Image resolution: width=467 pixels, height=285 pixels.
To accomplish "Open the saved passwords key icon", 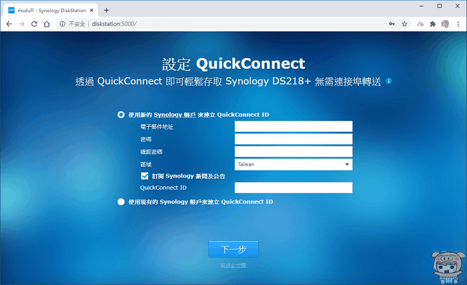I will [x=392, y=24].
